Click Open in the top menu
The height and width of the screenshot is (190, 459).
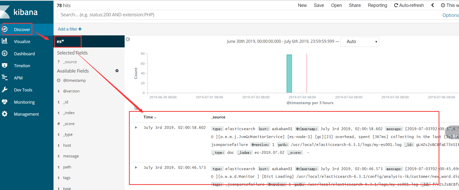(336, 5)
